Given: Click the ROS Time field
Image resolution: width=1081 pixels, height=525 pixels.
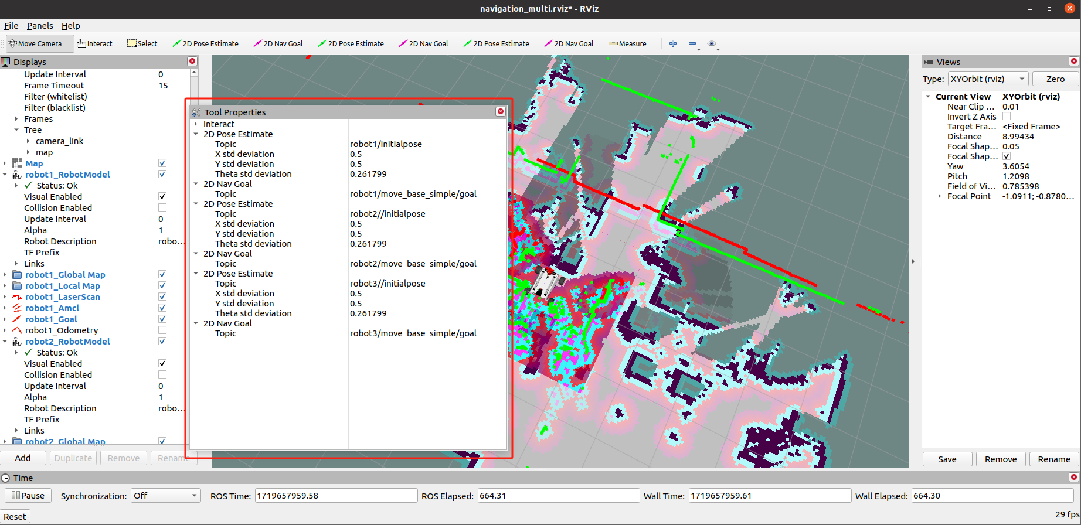Looking at the screenshot, I should tap(336, 496).
